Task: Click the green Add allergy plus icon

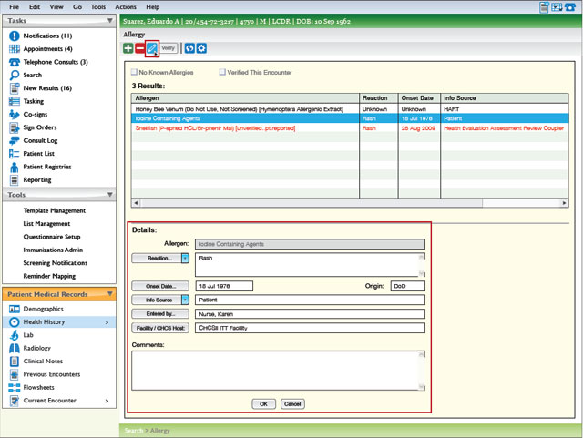Action: coord(128,48)
